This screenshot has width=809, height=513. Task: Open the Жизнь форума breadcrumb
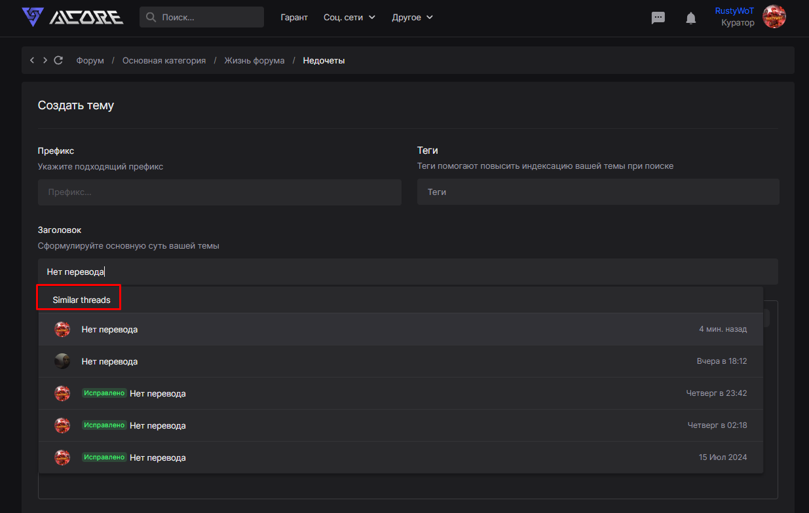click(x=254, y=60)
